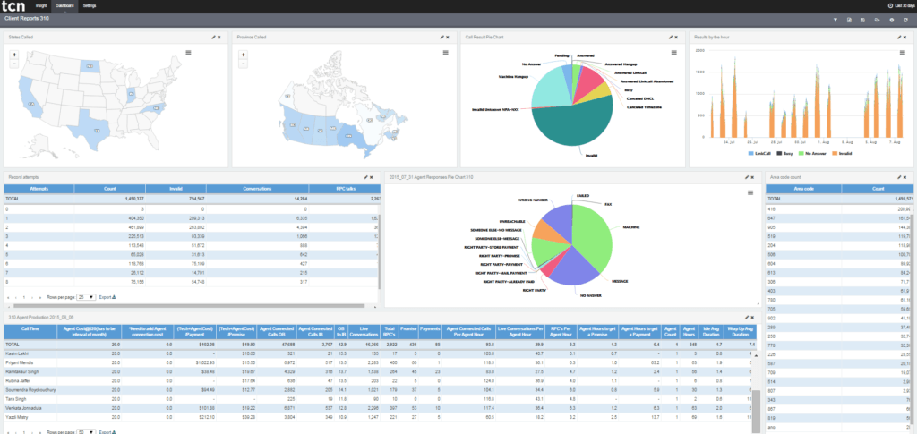The width and height of the screenshot is (917, 434).
Task: Edit the 310 Agent Production panel
Action: click(x=747, y=317)
